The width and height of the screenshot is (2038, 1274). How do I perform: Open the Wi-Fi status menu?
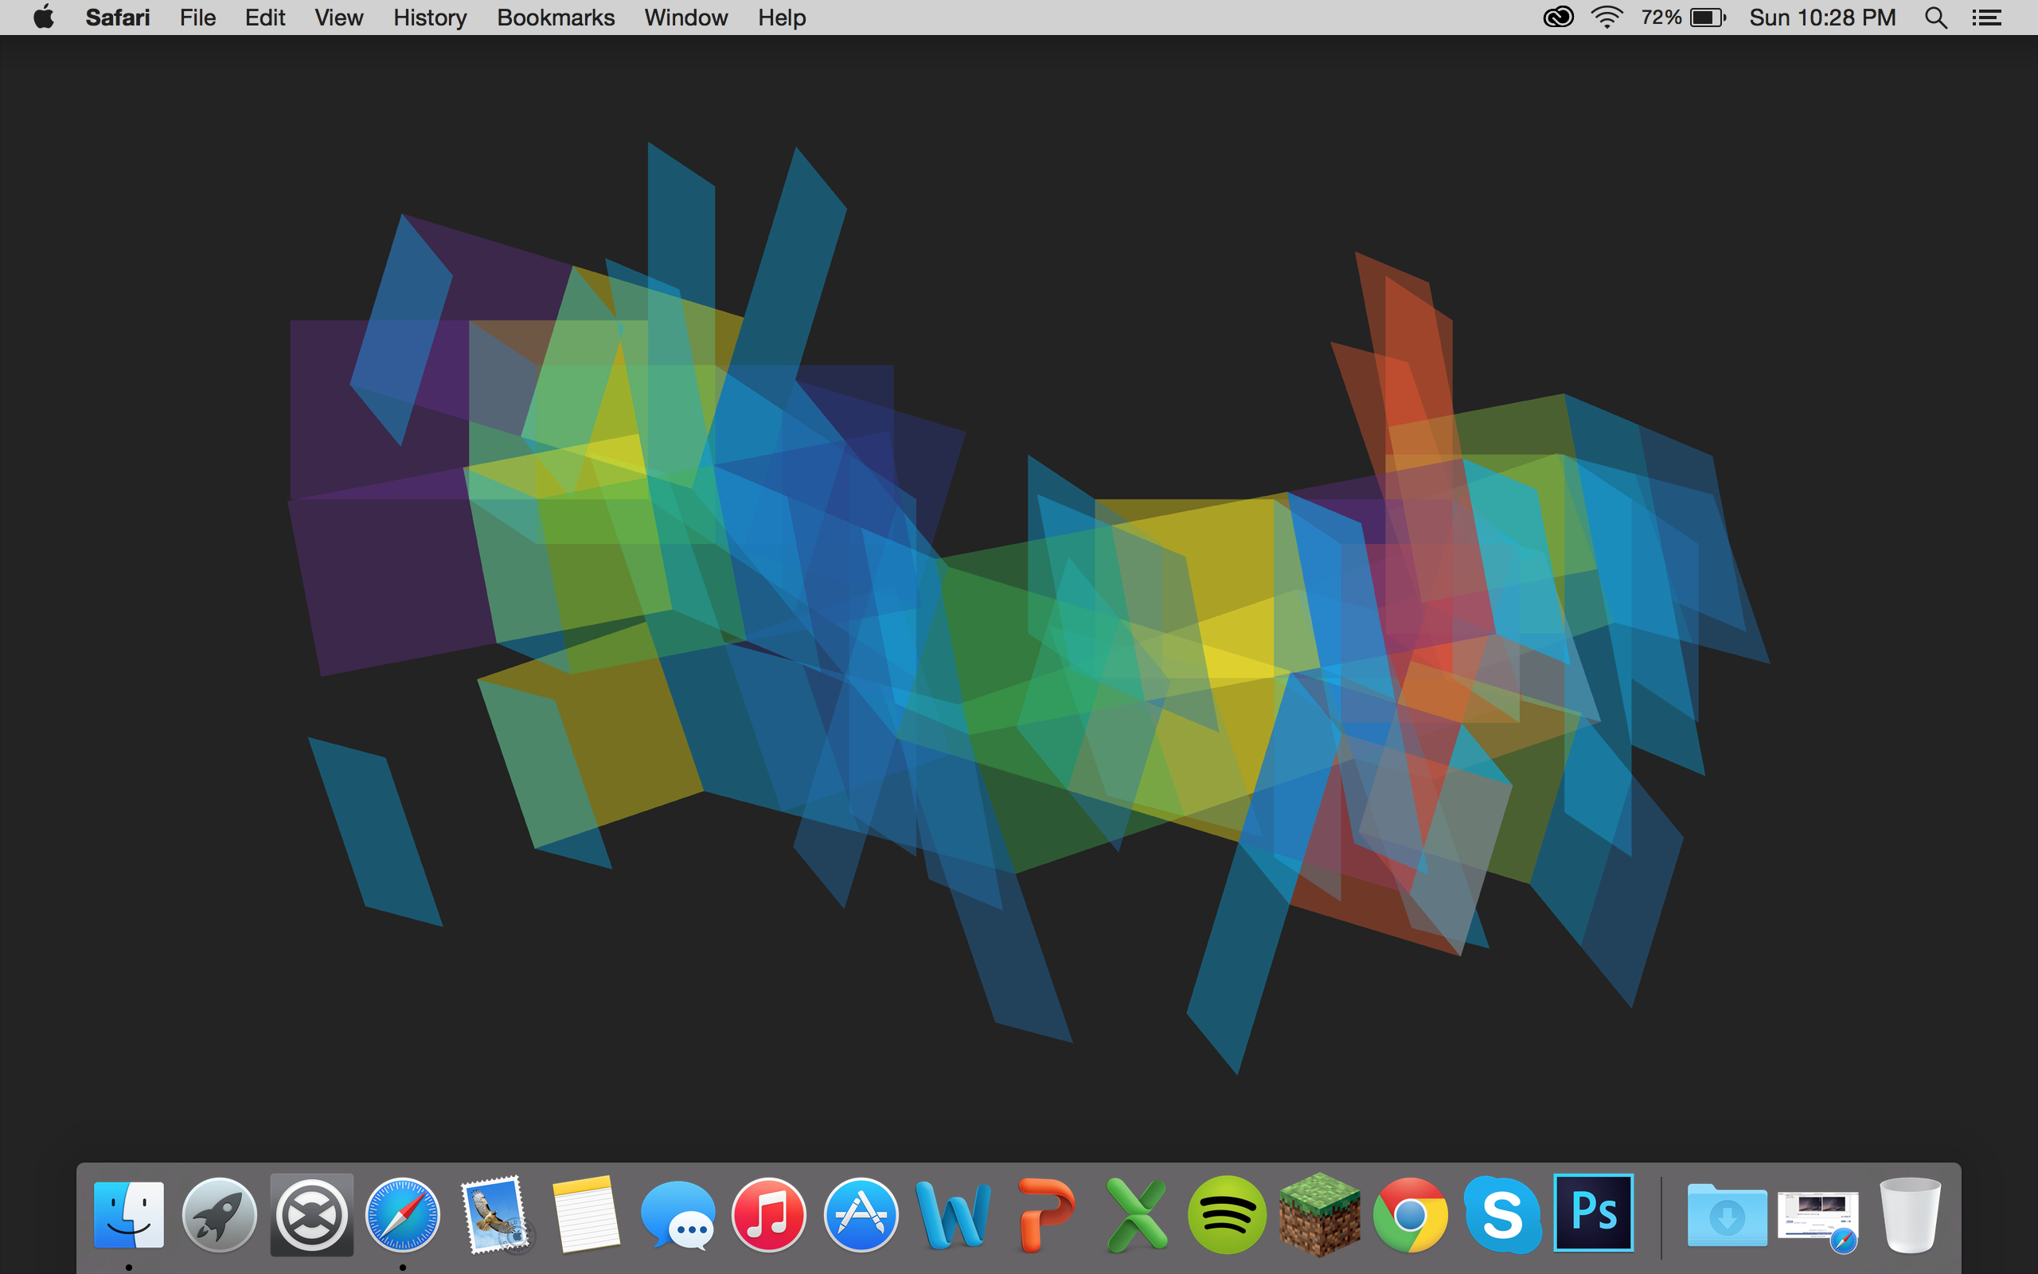(x=1607, y=18)
